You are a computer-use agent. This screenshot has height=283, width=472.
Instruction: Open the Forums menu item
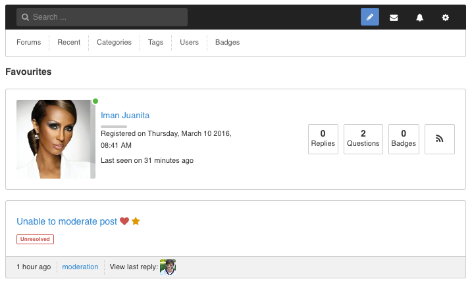point(28,42)
